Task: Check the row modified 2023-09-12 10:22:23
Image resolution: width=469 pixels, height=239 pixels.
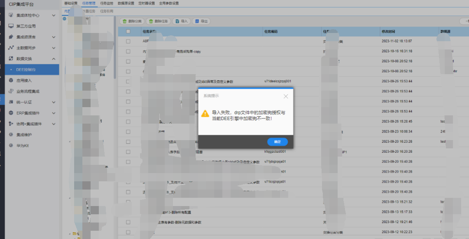Action: click(128, 232)
